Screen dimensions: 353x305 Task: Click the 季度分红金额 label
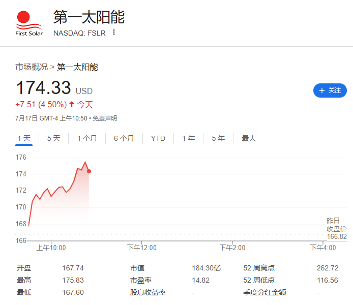pos(264,292)
